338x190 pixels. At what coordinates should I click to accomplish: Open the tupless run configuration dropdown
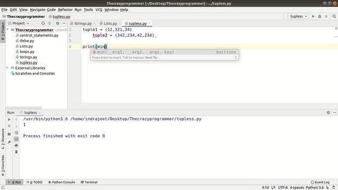296,16
